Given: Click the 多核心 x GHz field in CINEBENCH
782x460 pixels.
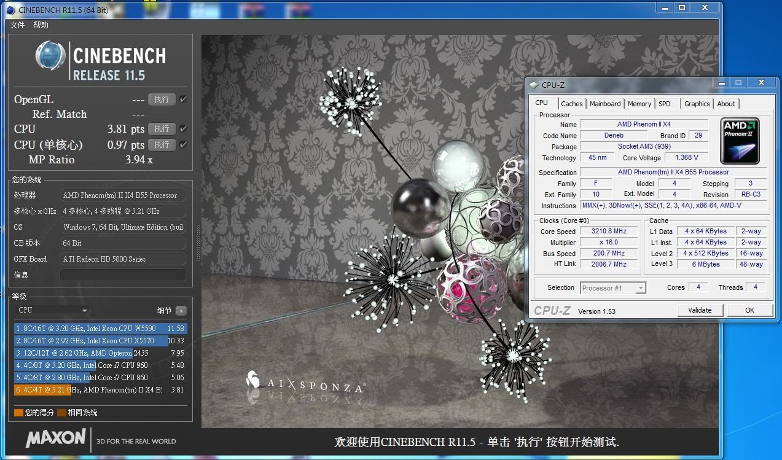Looking at the screenshot, I should 123,211.
